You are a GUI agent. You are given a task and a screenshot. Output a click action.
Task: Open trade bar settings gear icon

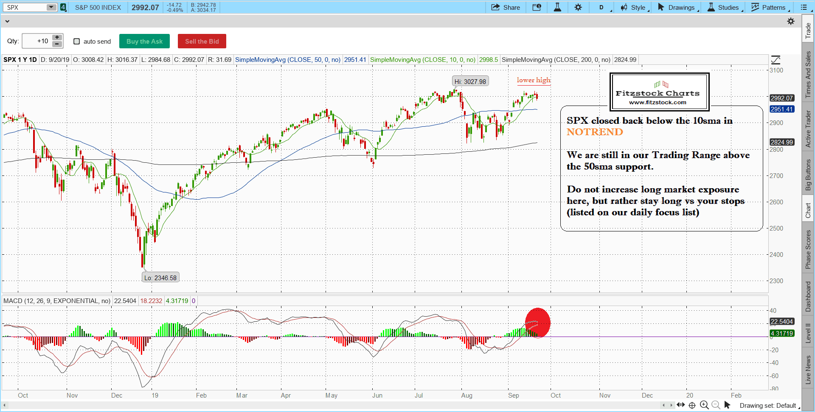790,21
